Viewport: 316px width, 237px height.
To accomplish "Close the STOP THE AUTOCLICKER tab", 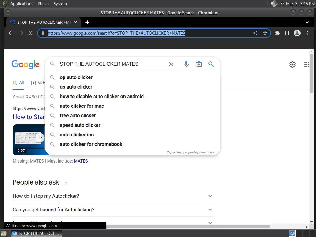I will click(x=76, y=22).
